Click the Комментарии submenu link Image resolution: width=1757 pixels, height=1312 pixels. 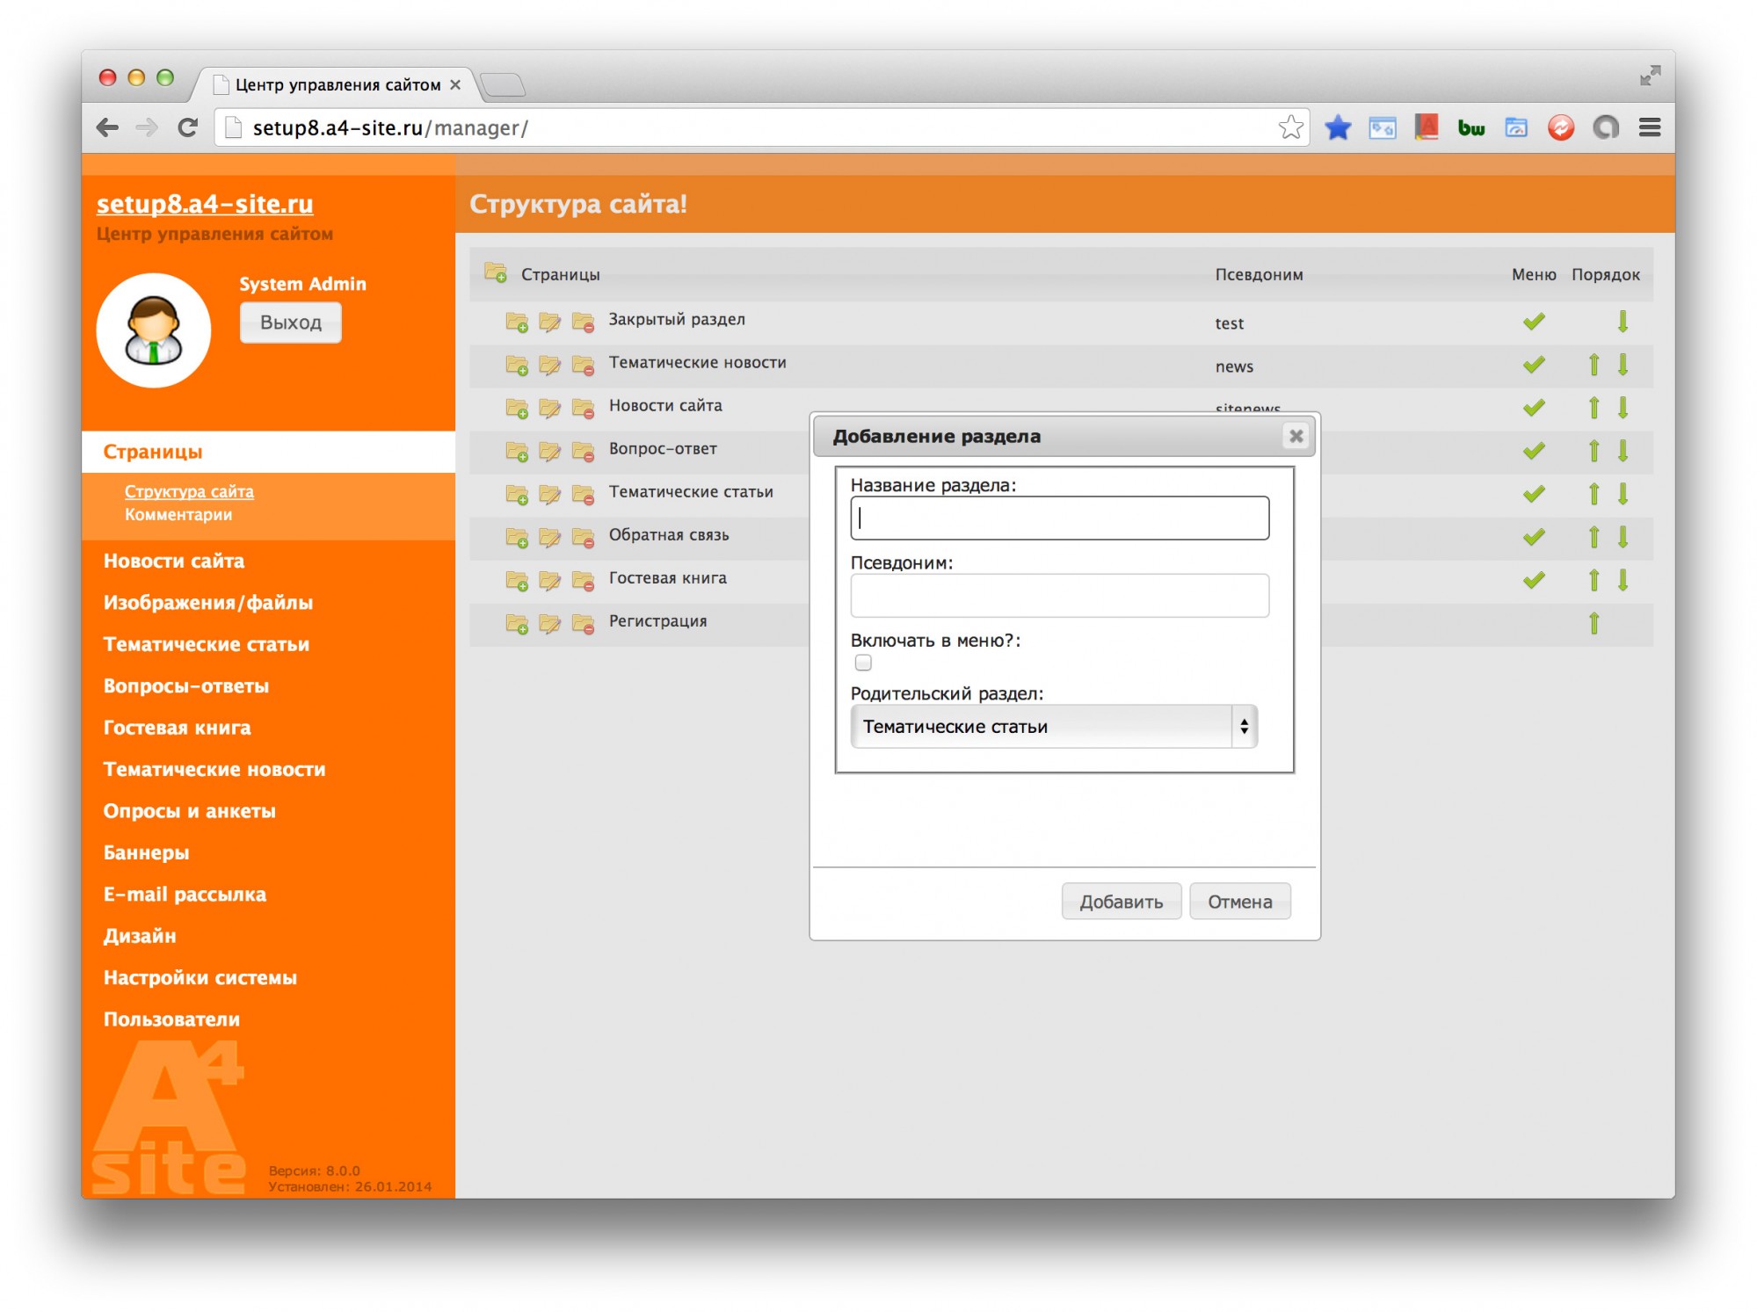tap(178, 515)
